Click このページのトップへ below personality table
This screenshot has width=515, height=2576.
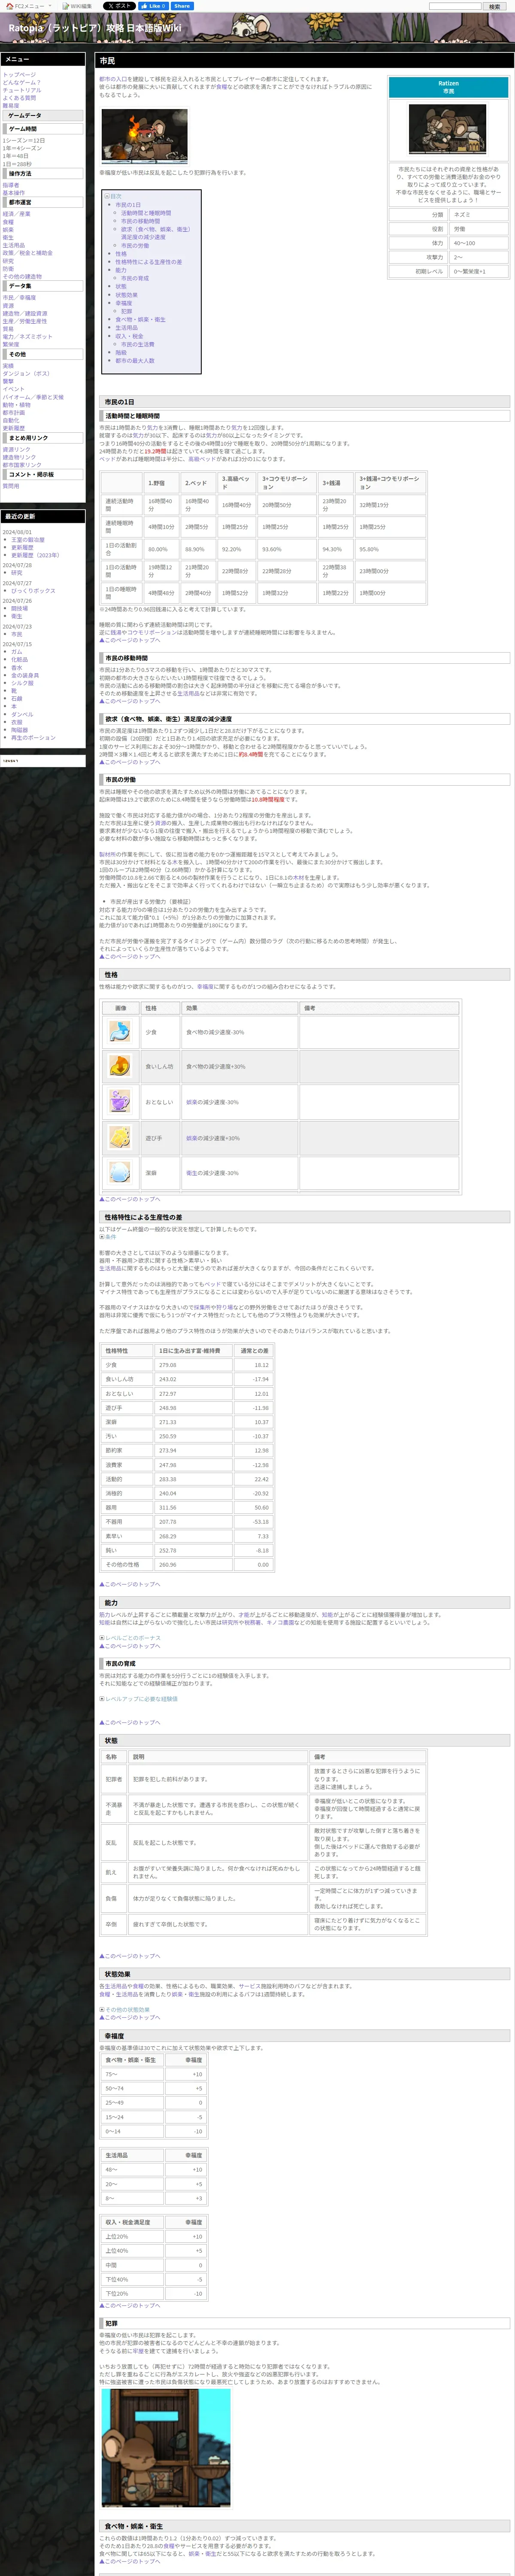coord(129,1199)
